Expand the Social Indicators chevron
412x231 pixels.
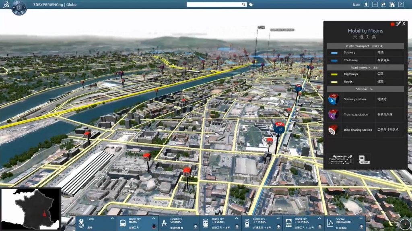point(361,219)
